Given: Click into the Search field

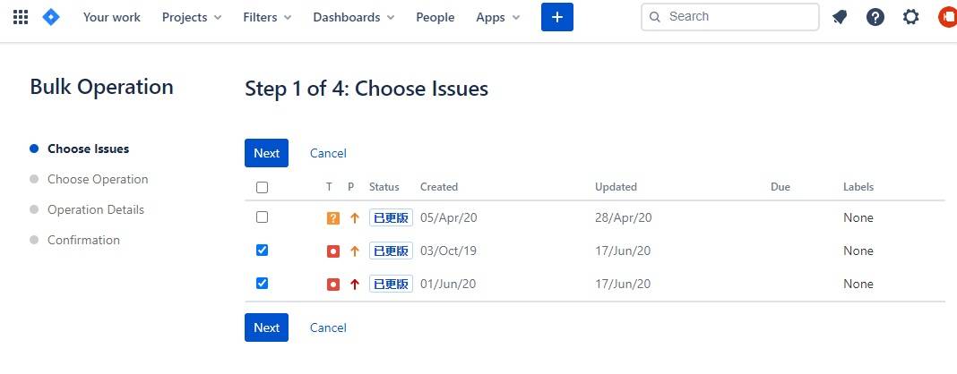Looking at the screenshot, I should [730, 16].
